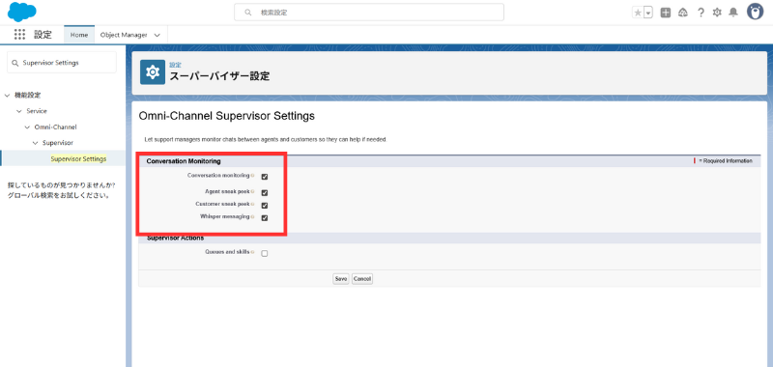Click the global search field at top
This screenshot has width=773, height=367.
point(369,13)
